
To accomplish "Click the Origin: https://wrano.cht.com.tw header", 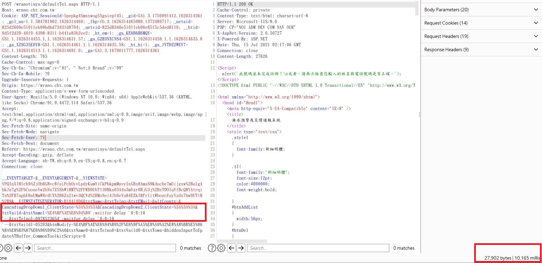I will (x=40, y=85).
